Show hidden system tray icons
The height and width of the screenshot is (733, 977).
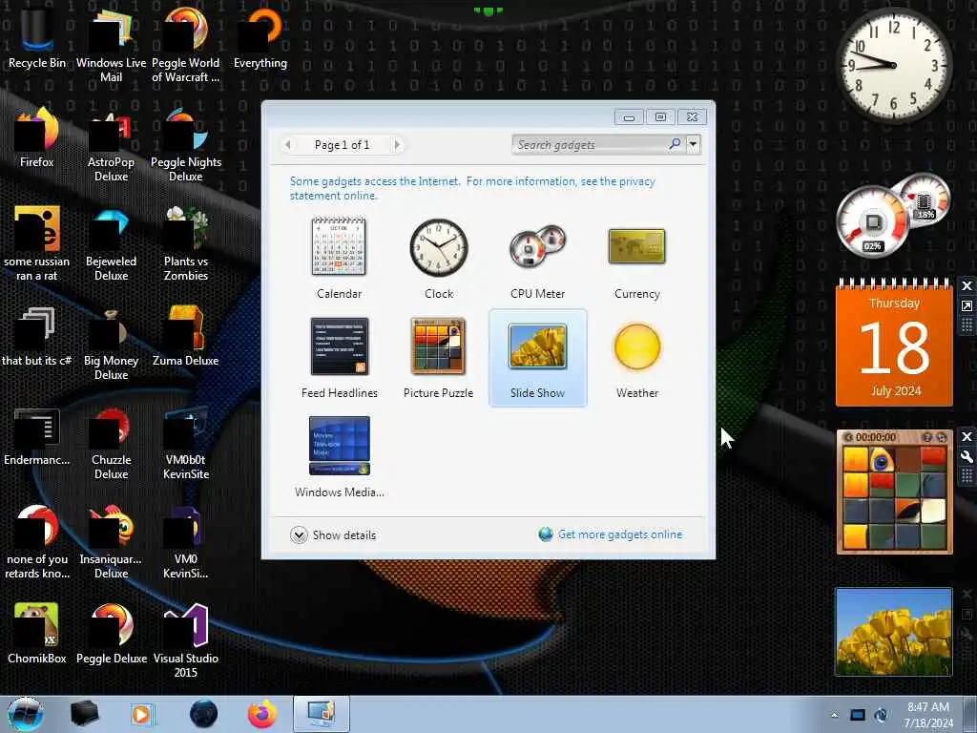coord(834,715)
